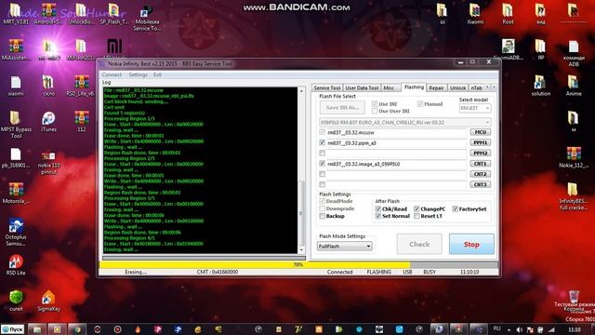This screenshot has width=595, height=335.
Task: Open the MiAssistan archive icon
Action: coord(16,49)
